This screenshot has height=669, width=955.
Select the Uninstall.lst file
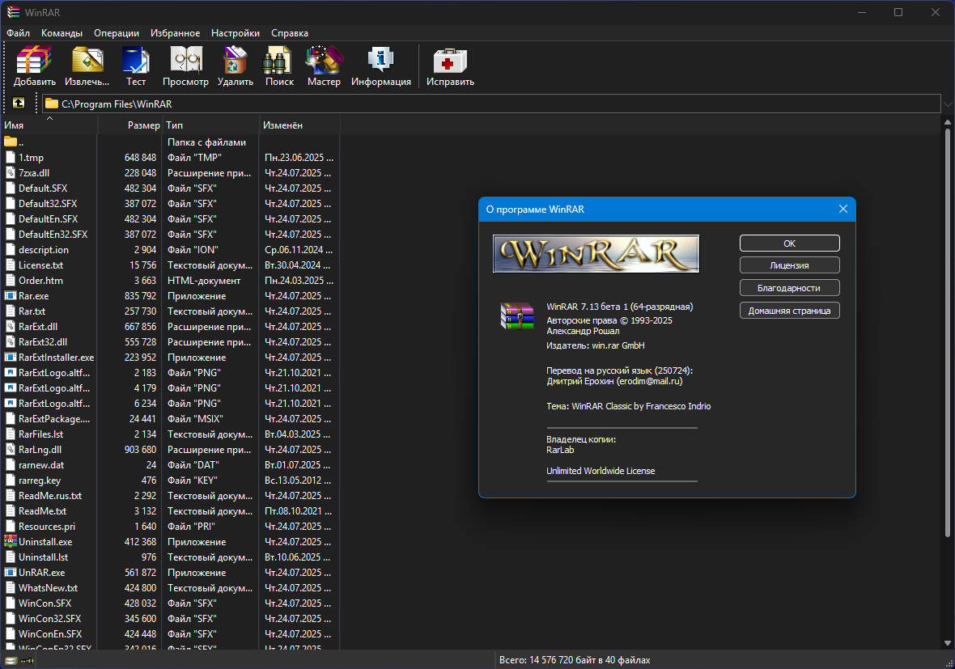(43, 557)
